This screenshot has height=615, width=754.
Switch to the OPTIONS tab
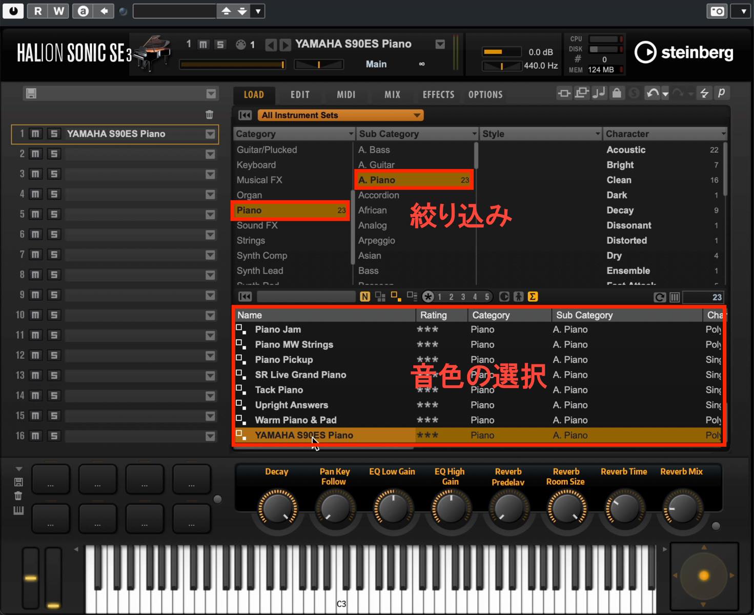[485, 94]
